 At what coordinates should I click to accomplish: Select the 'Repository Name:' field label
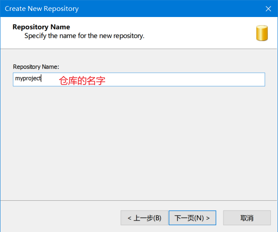point(36,67)
